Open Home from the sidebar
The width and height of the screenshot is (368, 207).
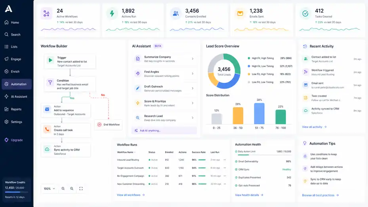pos(16,23)
